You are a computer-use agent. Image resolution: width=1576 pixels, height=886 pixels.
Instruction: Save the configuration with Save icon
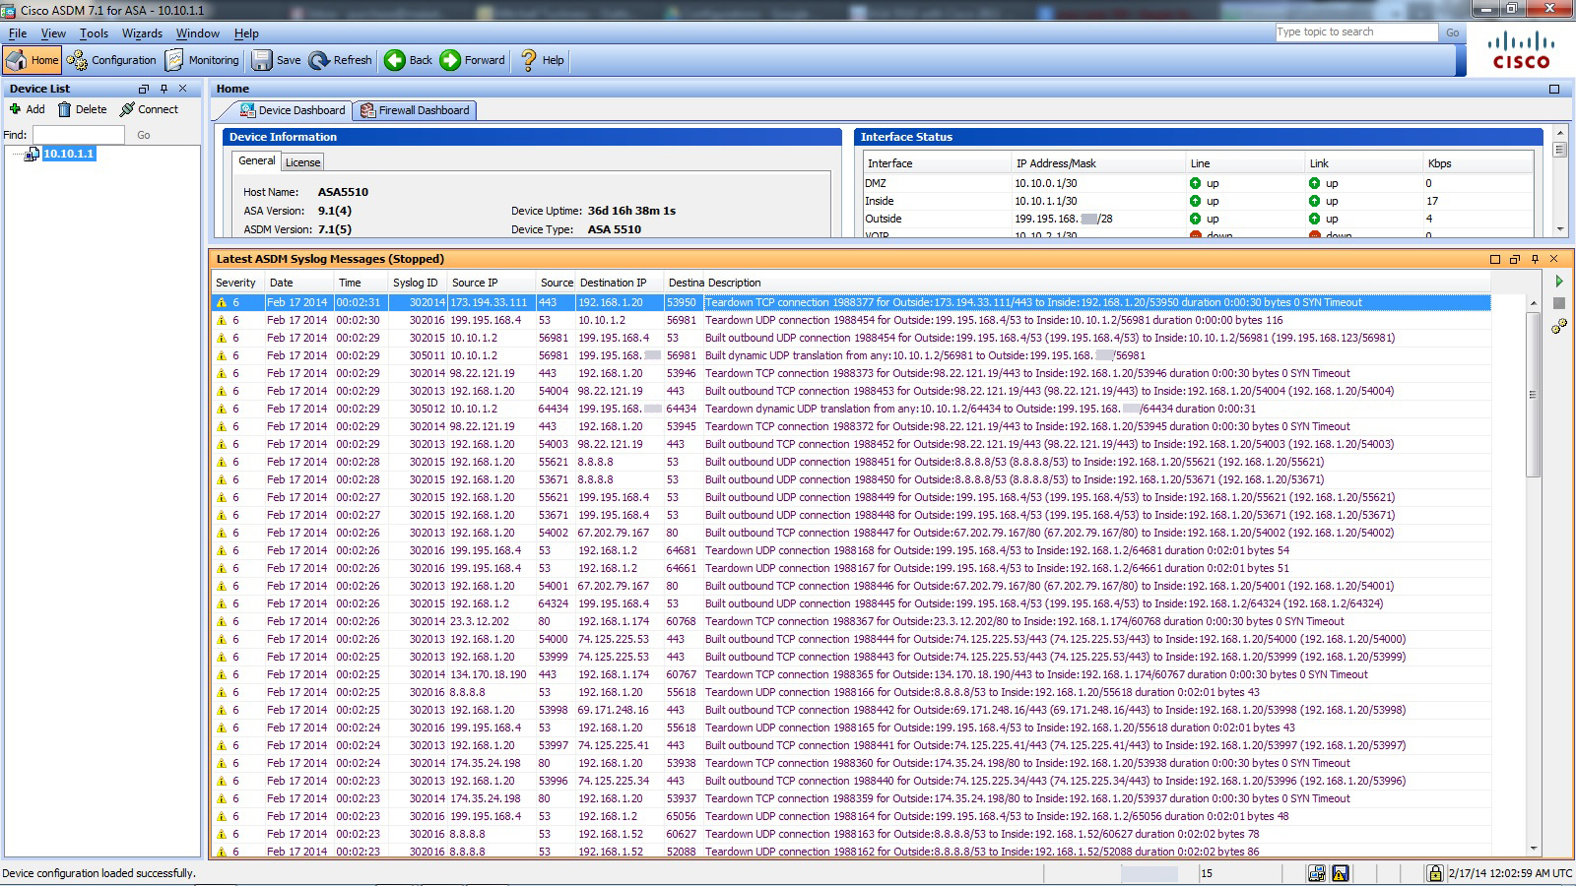pos(276,60)
